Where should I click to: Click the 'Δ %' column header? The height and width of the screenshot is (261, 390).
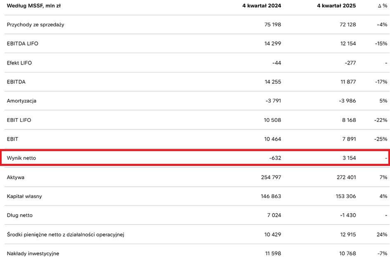pos(383,6)
